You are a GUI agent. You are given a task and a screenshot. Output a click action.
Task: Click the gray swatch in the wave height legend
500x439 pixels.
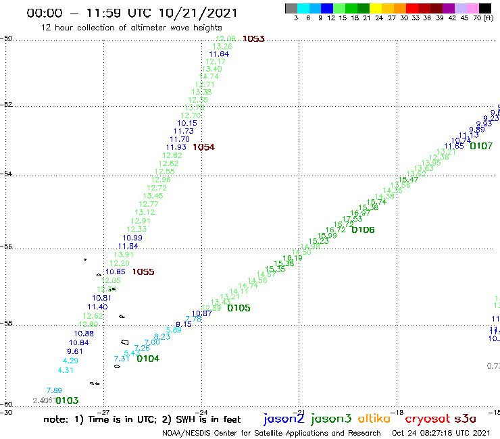coord(291,8)
